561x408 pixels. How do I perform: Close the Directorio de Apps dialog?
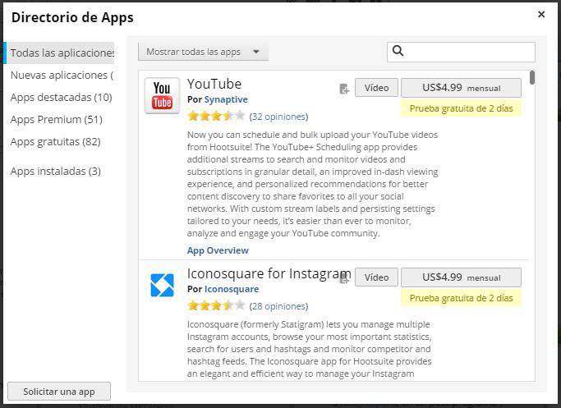point(541,14)
